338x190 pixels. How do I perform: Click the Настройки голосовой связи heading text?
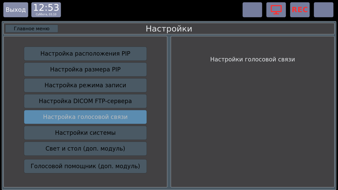(252, 59)
